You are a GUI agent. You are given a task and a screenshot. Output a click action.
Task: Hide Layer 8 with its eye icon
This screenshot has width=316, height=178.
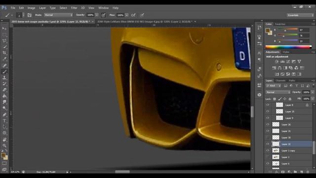tap(268, 105)
